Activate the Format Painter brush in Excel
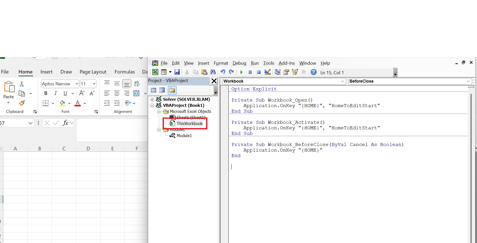This screenshot has width=477, height=243. (22, 103)
